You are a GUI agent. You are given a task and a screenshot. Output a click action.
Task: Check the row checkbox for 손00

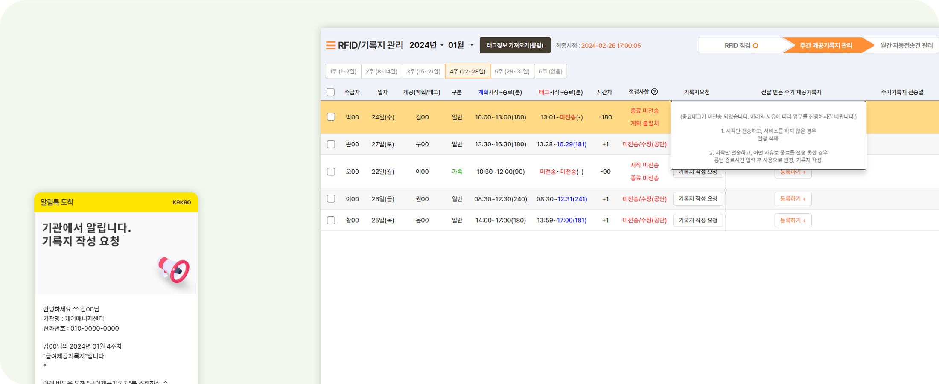pyautogui.click(x=331, y=144)
